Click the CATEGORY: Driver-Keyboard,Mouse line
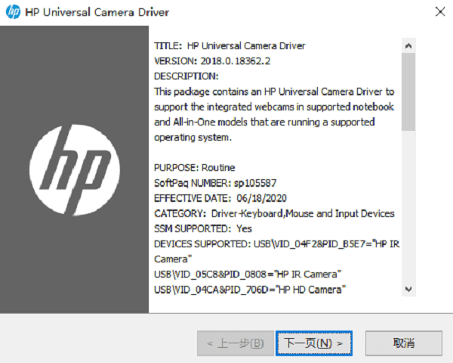Viewport: 453px width, 363px height. [274, 213]
